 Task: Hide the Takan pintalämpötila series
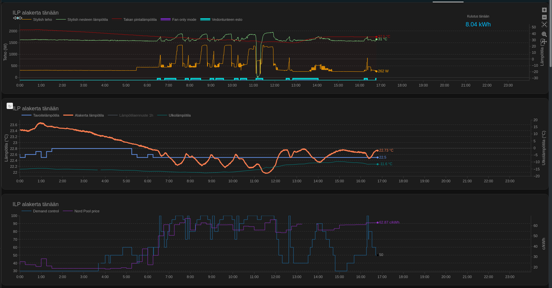coord(139,19)
